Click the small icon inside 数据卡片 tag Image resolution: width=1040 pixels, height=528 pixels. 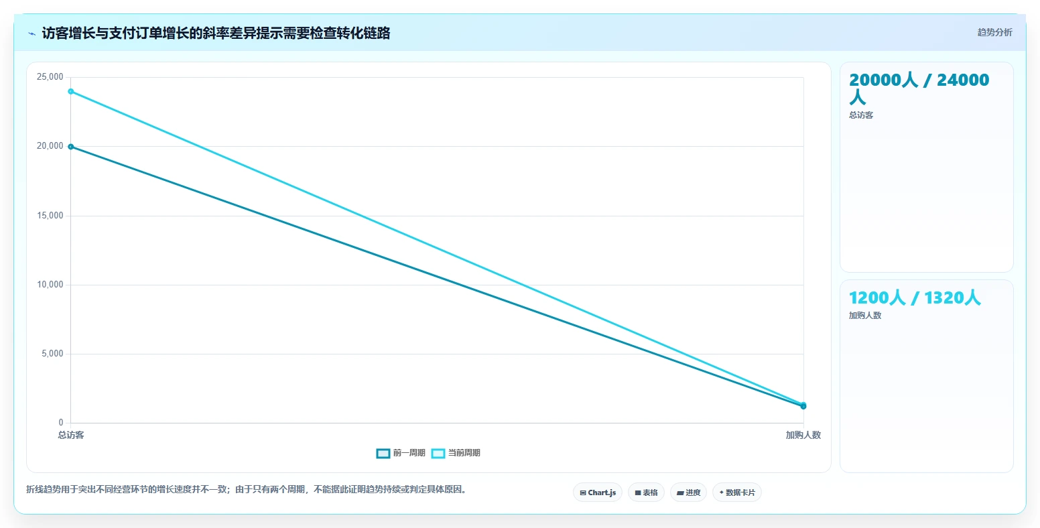click(x=721, y=492)
